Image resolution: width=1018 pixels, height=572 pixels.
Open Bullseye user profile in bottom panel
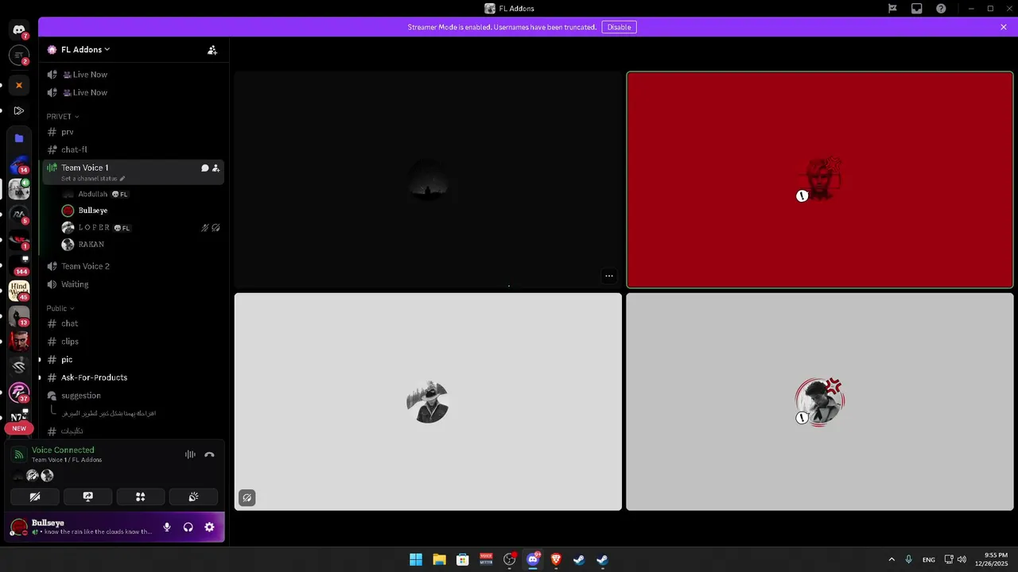tap(81, 527)
